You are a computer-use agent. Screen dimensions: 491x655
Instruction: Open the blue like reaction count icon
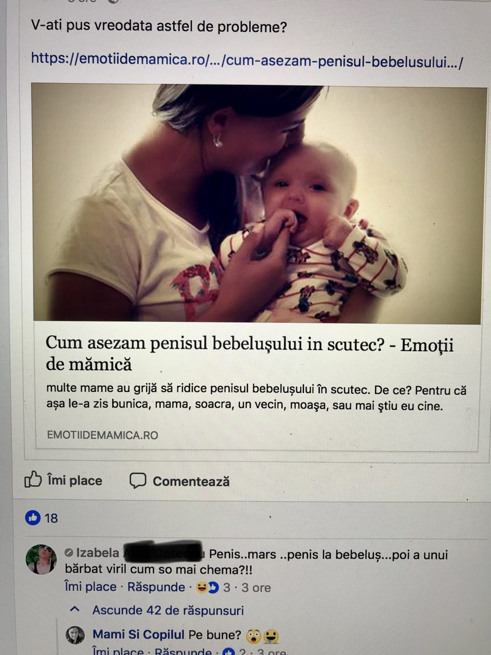[33, 517]
